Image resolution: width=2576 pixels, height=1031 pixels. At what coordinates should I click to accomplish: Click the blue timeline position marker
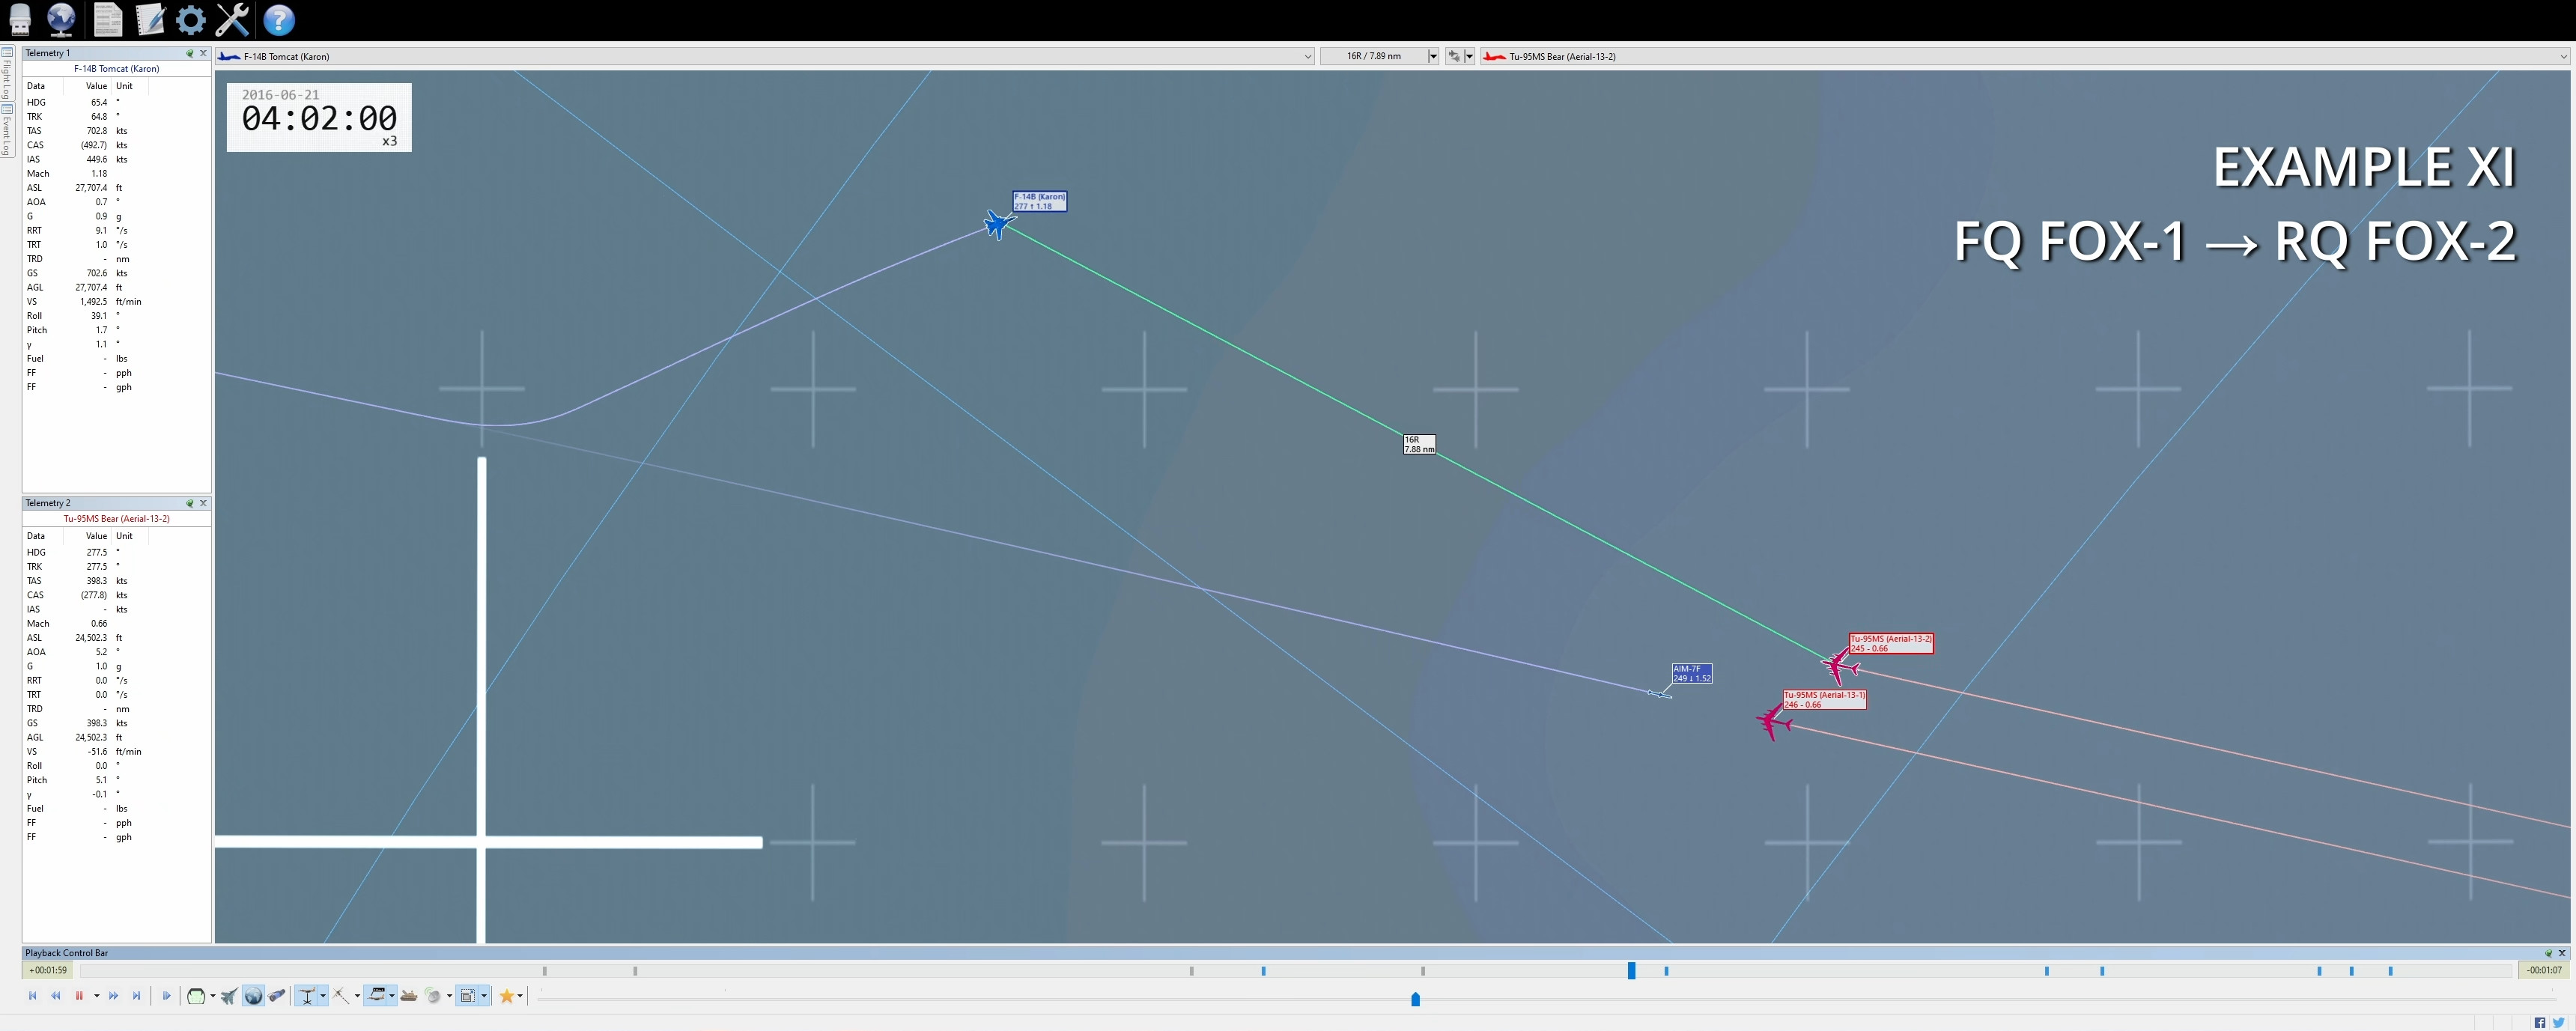(1631, 970)
